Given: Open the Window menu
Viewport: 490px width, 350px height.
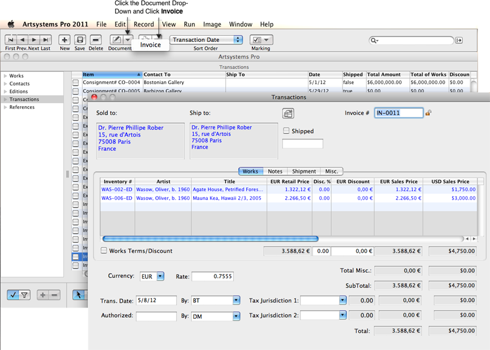Looking at the screenshot, I should pyautogui.click(x=240, y=24).
